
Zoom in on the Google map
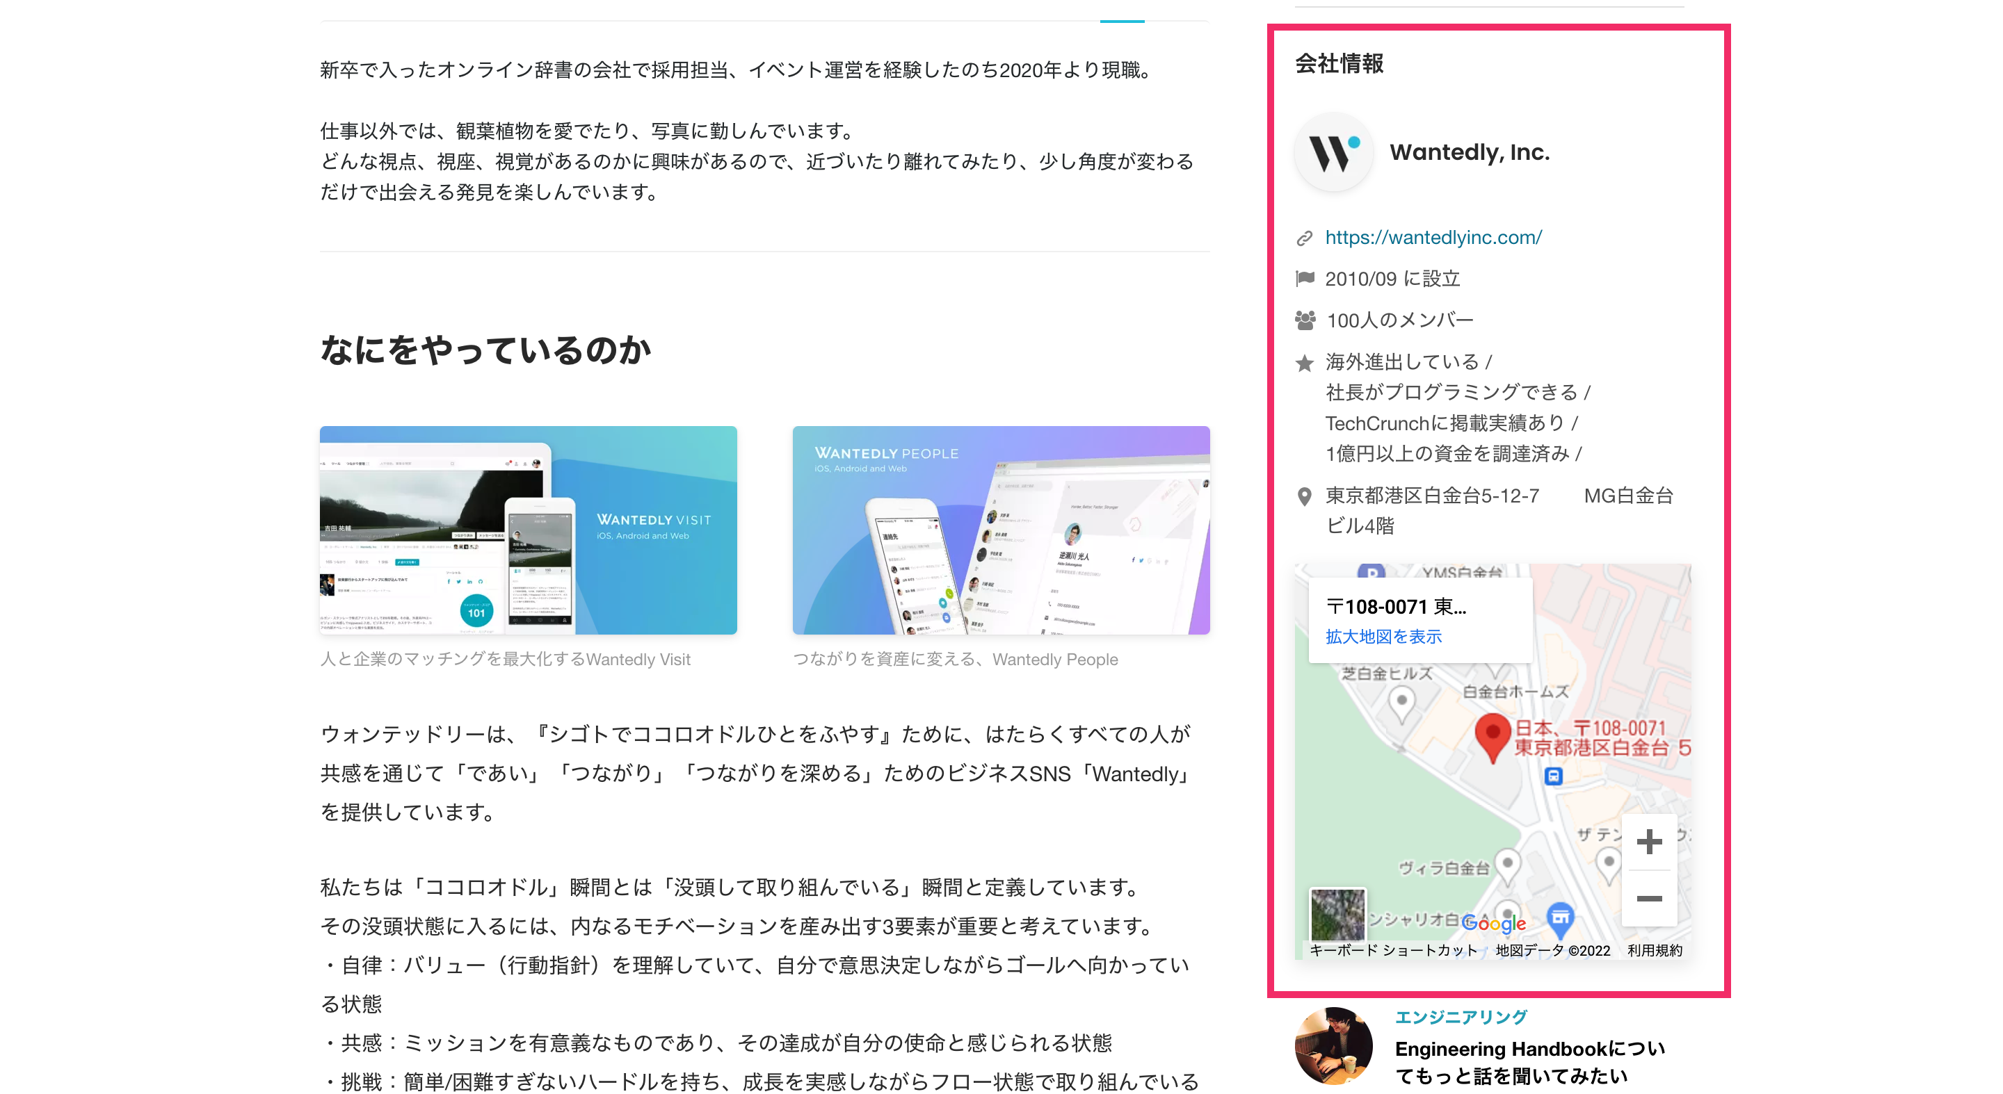coord(1648,842)
